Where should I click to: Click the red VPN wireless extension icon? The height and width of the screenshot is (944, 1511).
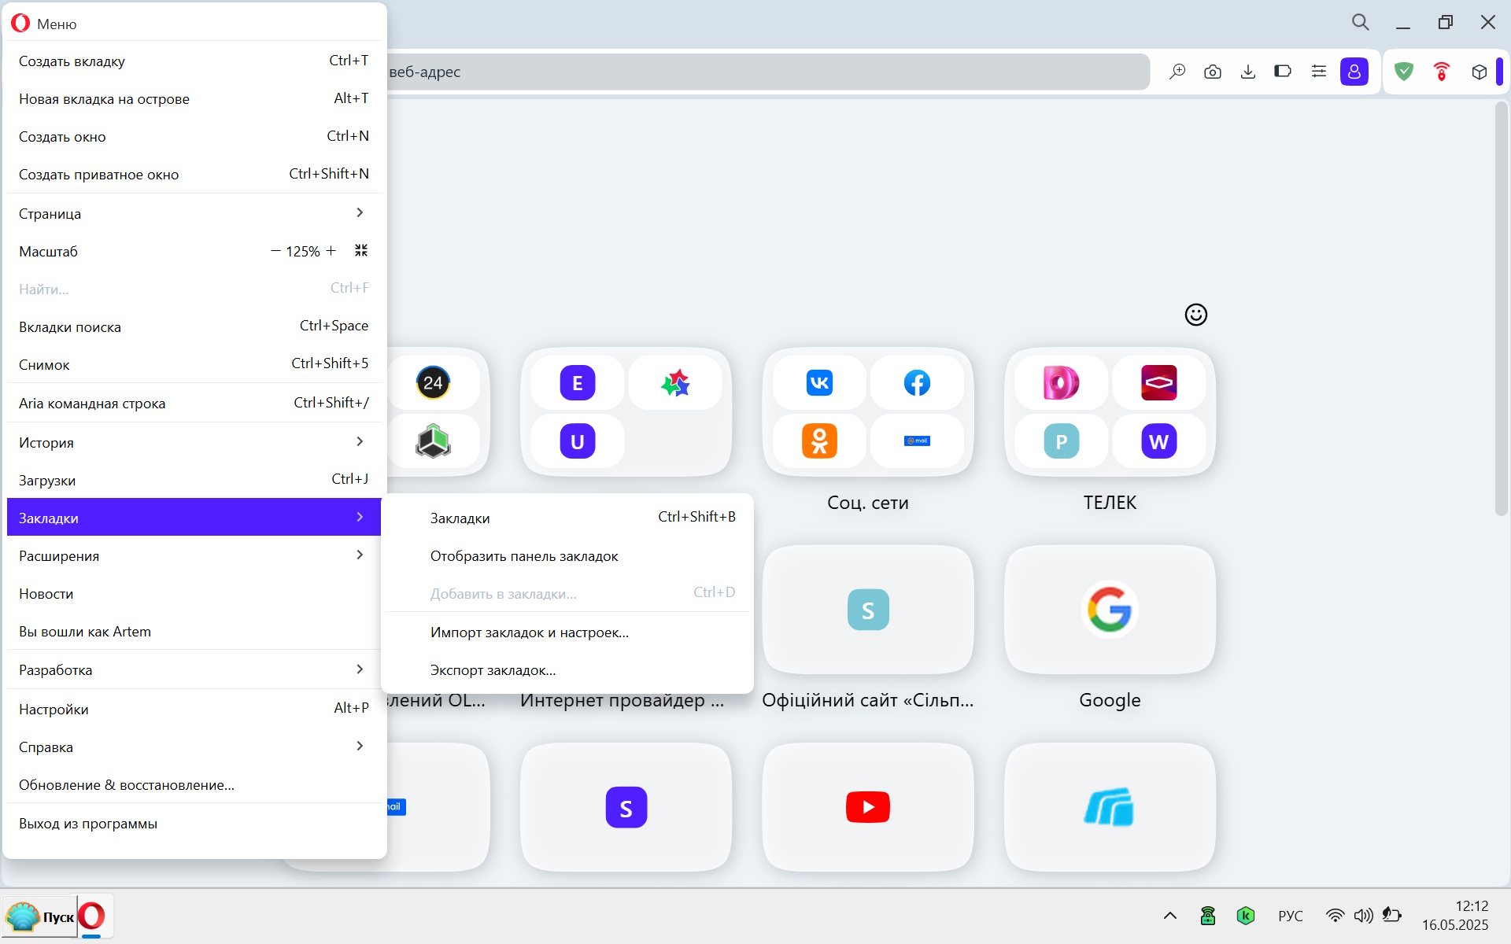click(1441, 72)
